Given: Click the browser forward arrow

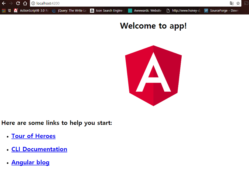Looking at the screenshot, I should pos(11,3).
